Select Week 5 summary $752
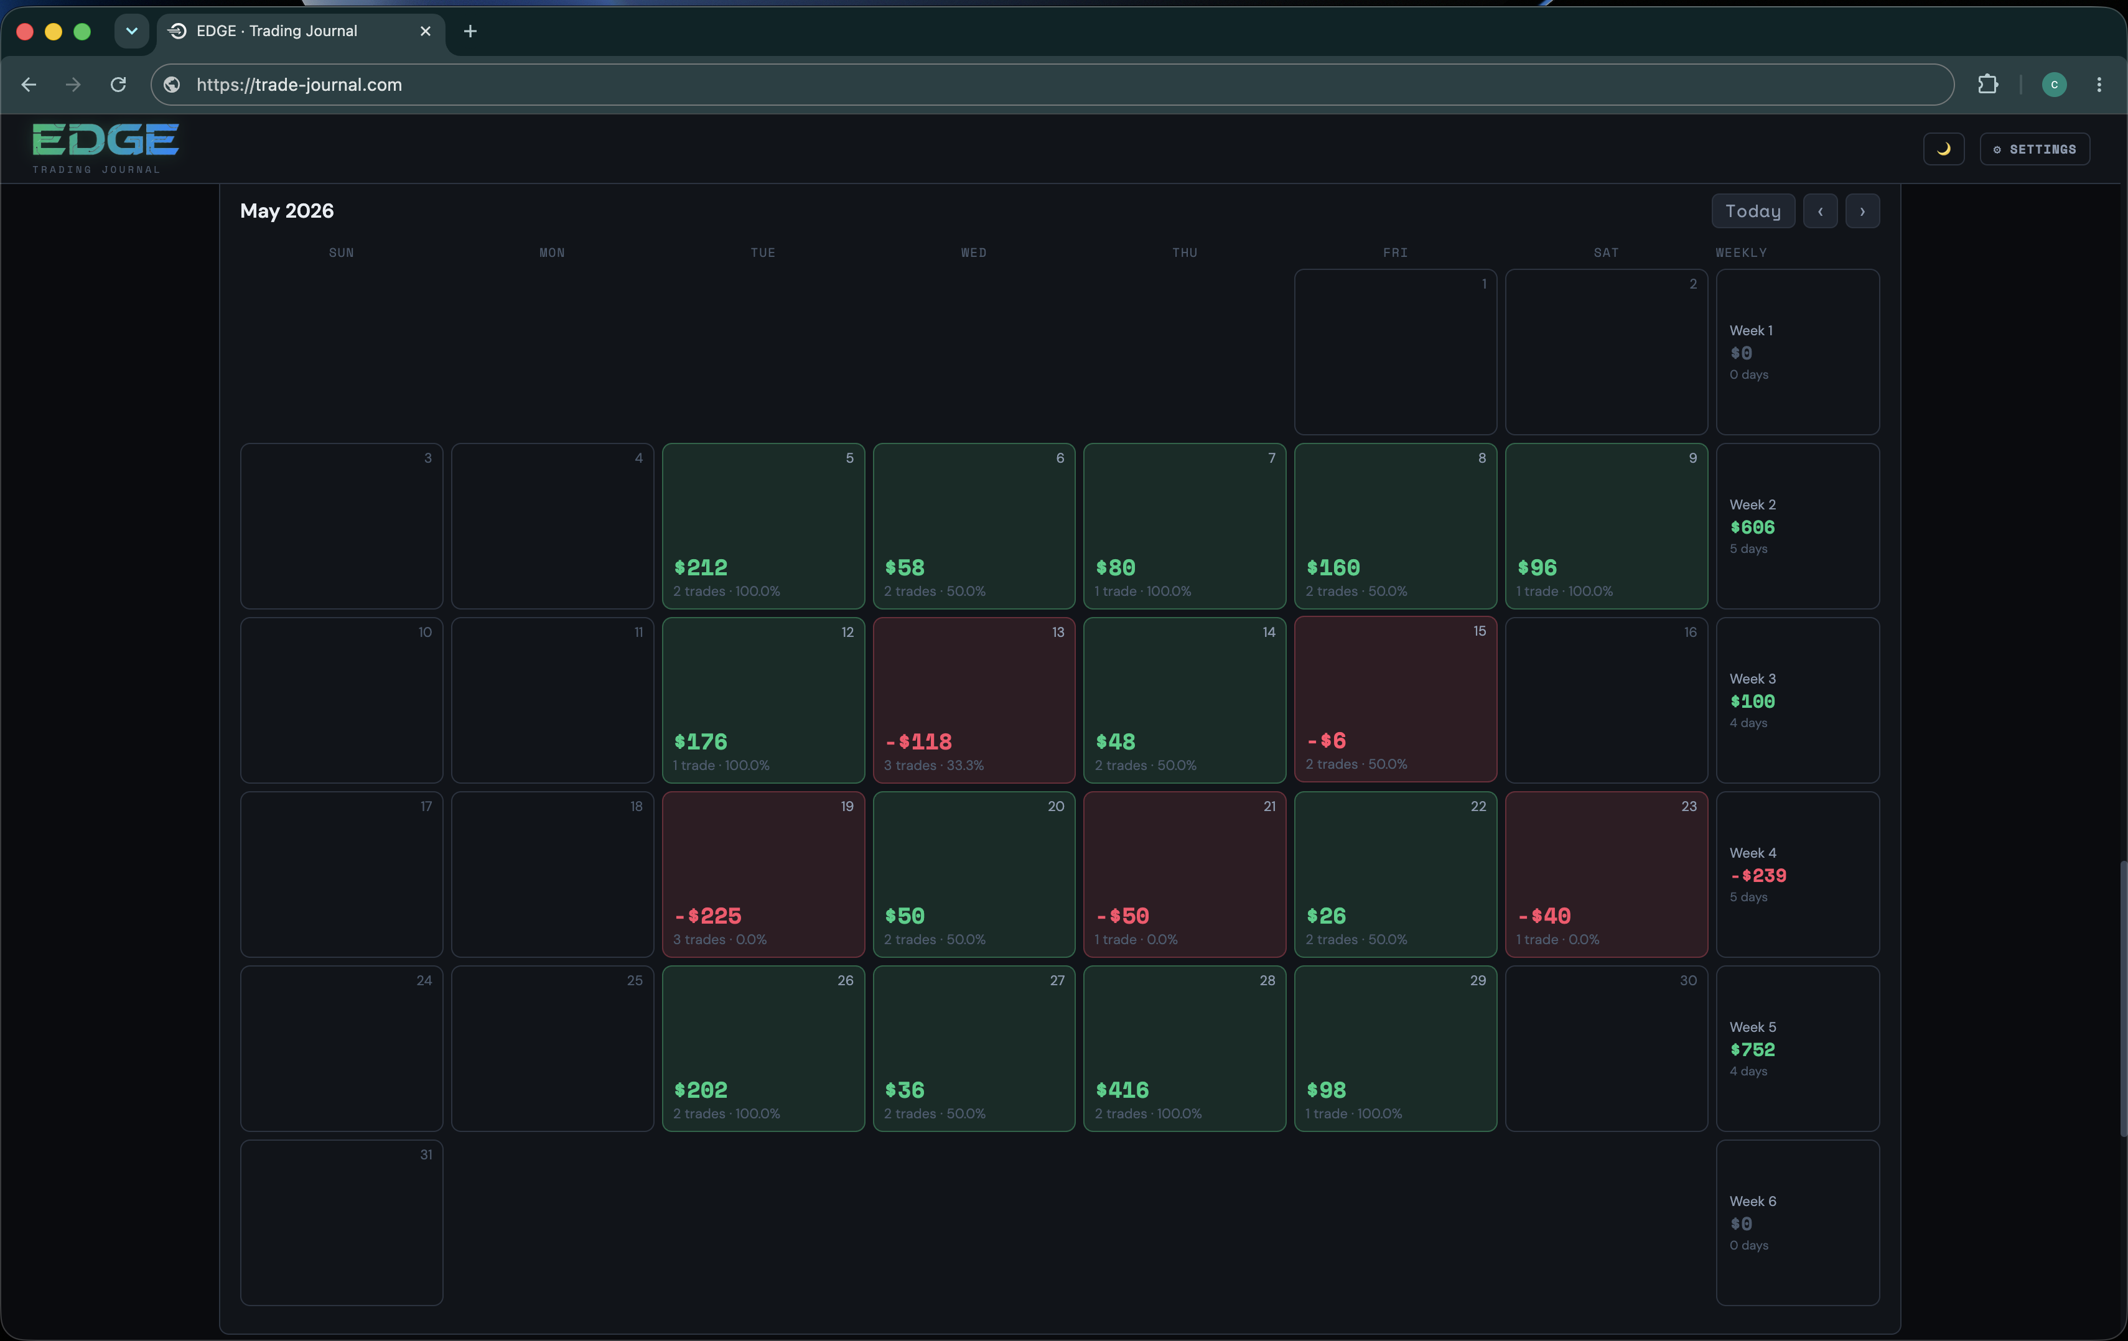 tap(1798, 1047)
